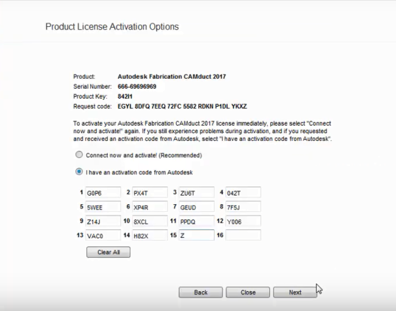Click the request code EGYL 8DFQ text
Screen dimensions: 396x311
182,106
